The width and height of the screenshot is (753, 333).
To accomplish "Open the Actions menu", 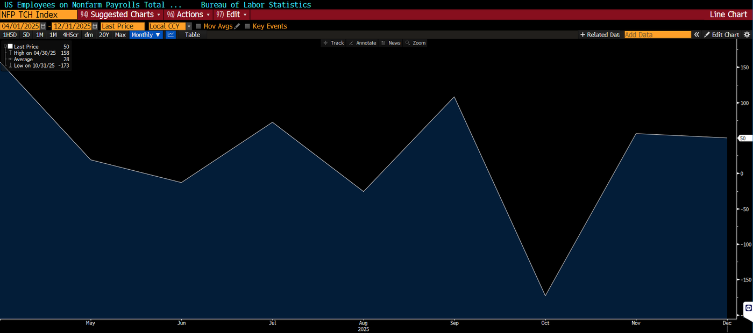I will point(188,15).
